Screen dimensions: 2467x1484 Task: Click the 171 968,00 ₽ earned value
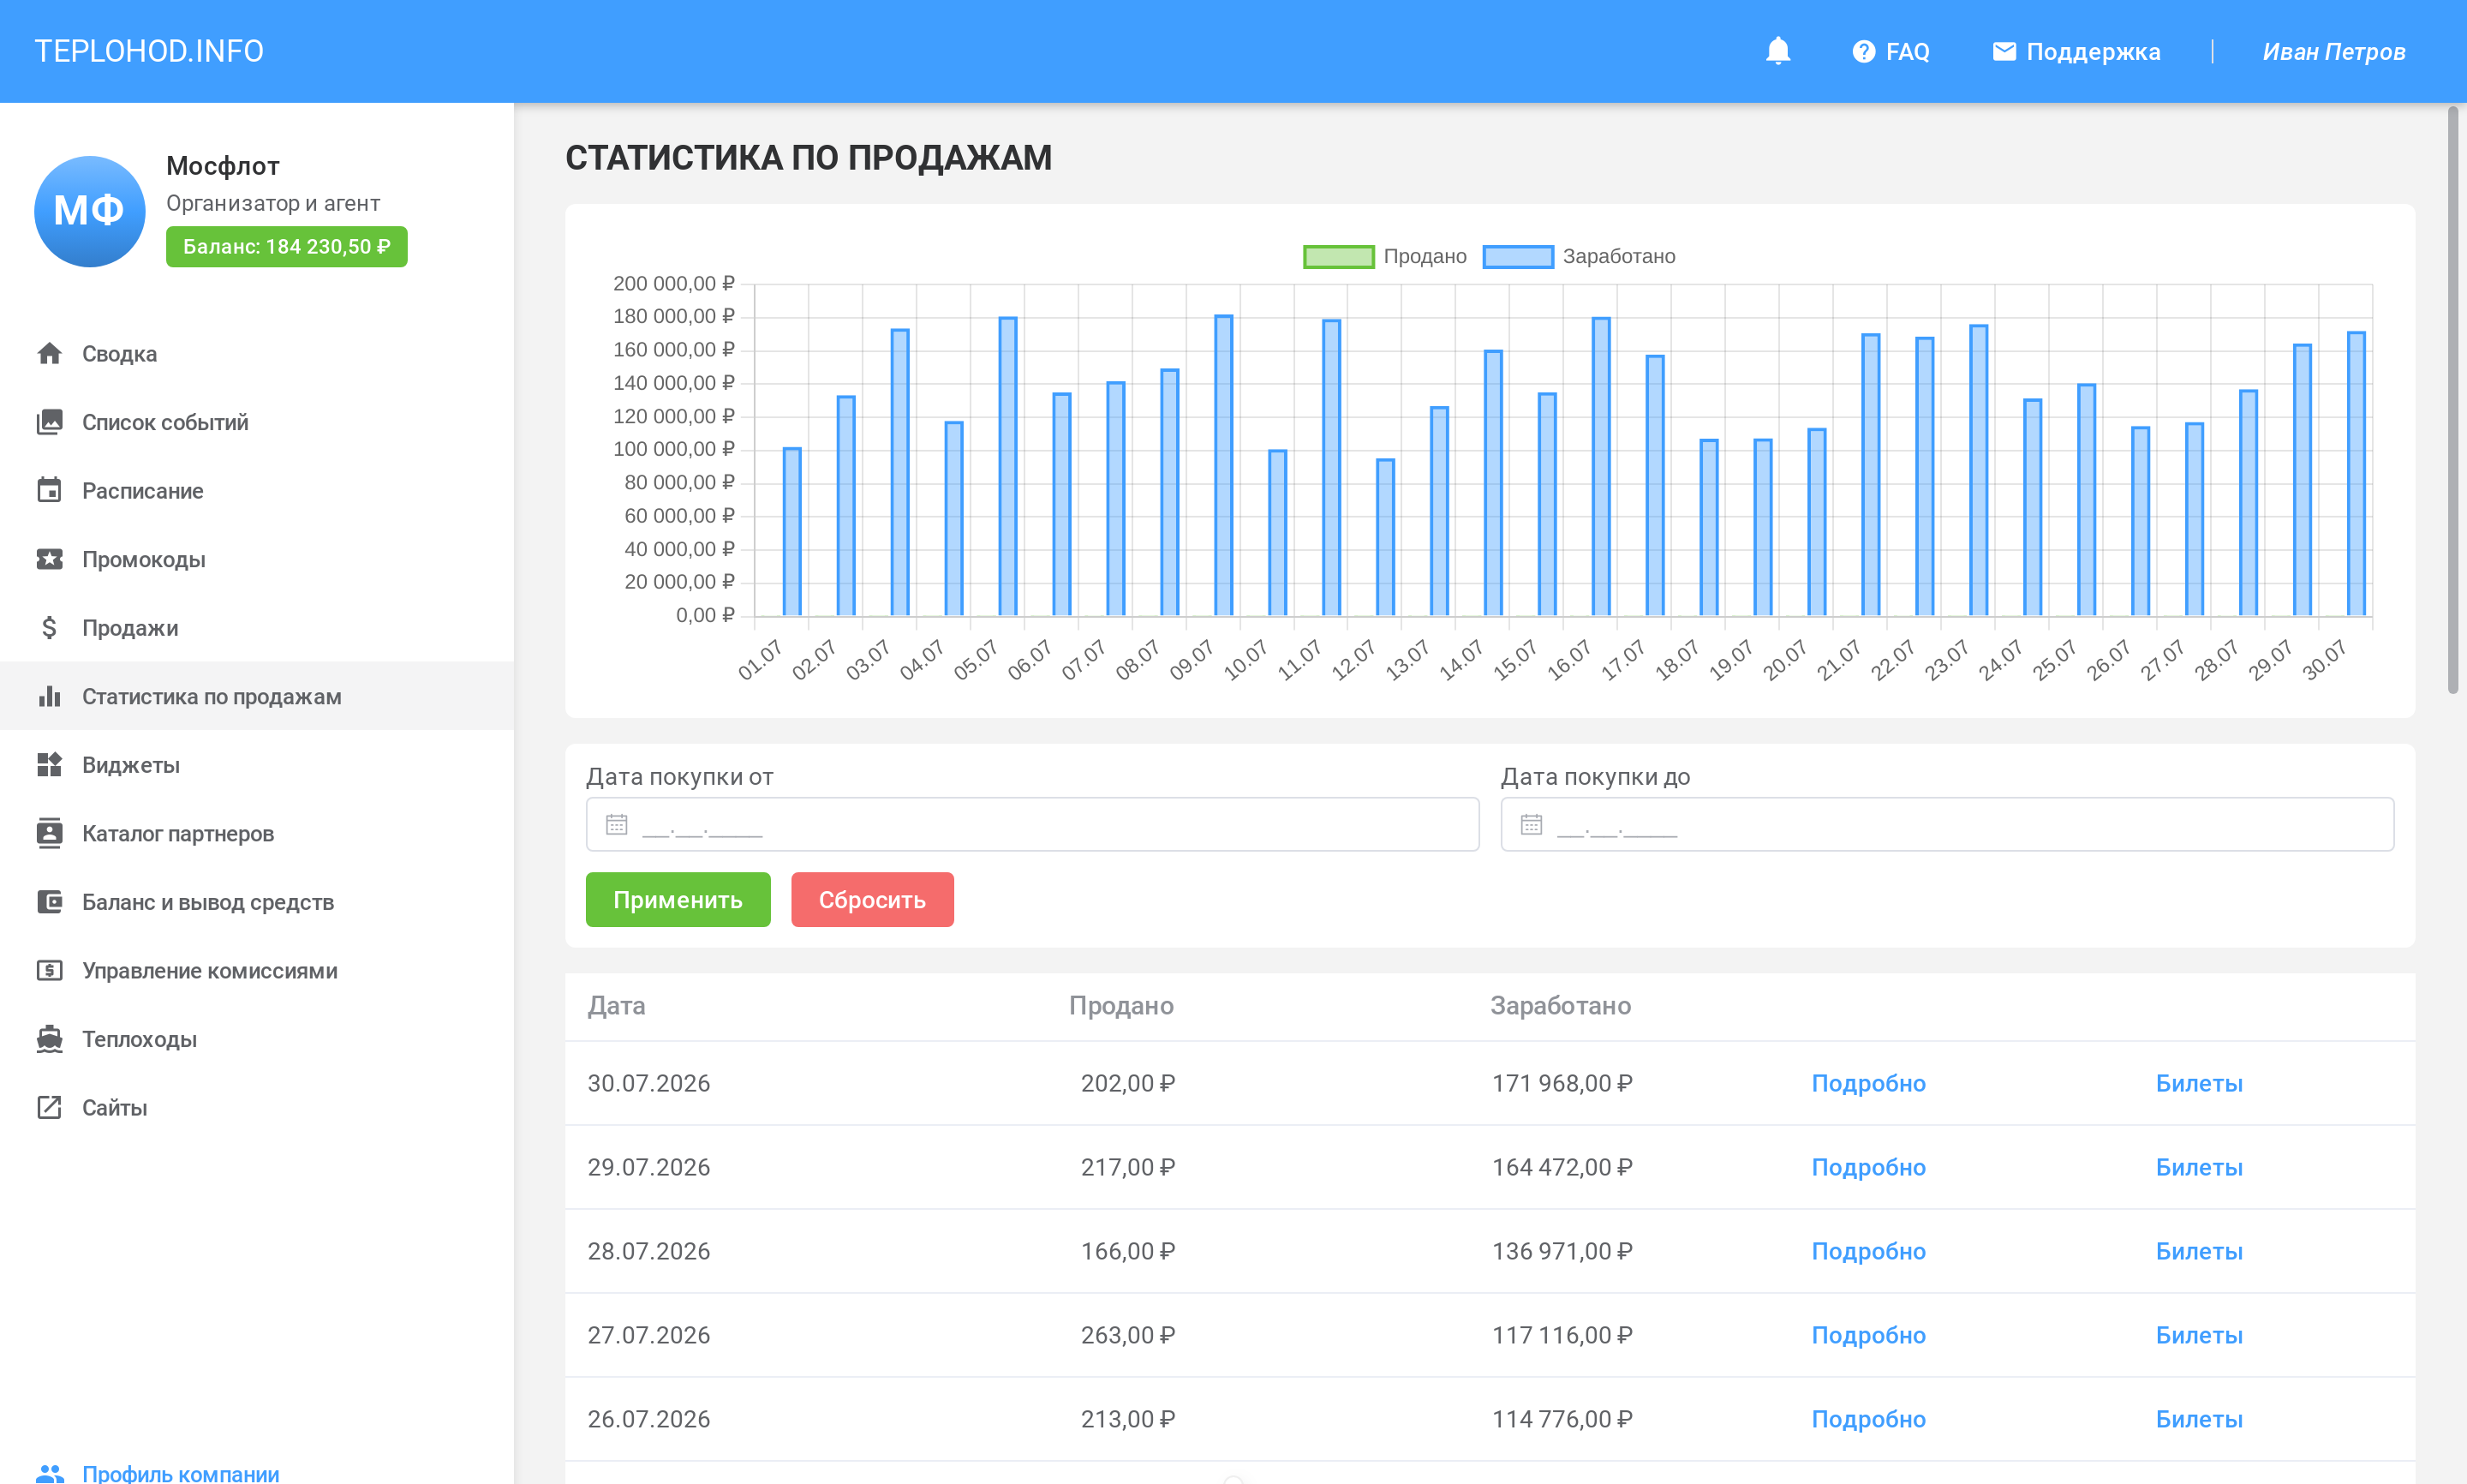pos(1562,1083)
